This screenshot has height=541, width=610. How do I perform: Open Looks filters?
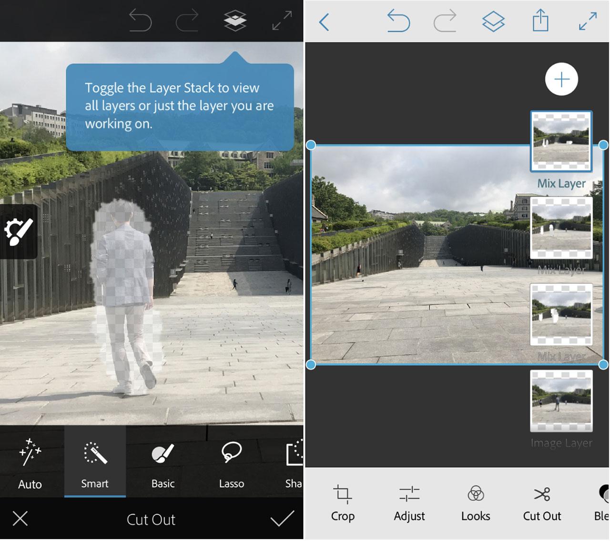[x=476, y=502]
